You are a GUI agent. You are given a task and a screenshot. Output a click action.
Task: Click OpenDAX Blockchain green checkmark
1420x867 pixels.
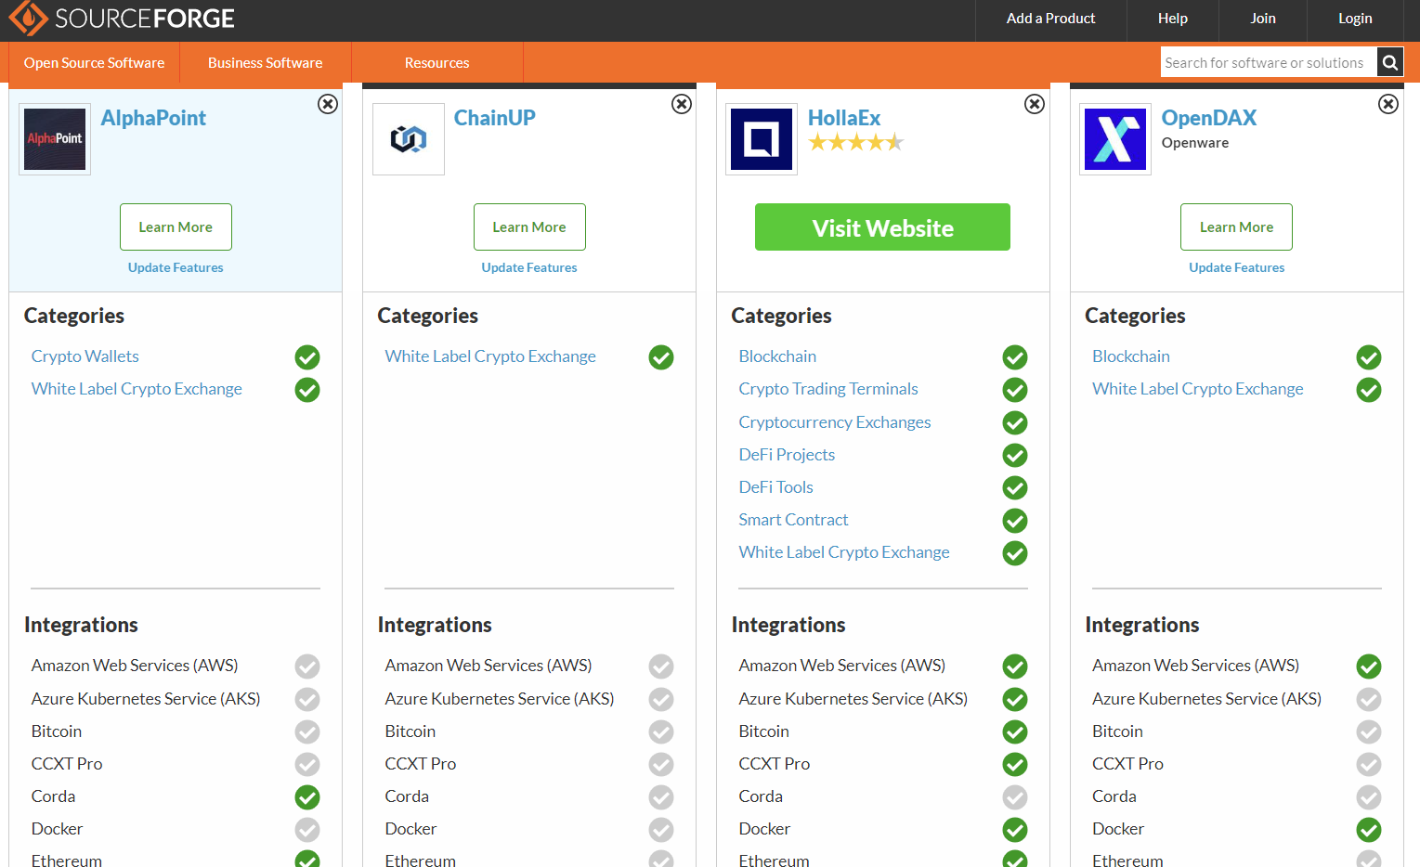click(1369, 357)
